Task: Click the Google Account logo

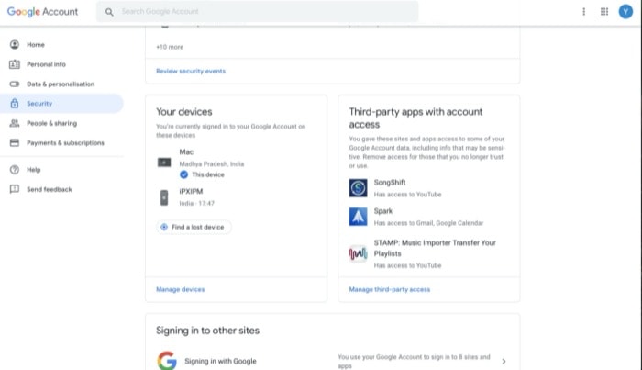Action: [x=42, y=11]
